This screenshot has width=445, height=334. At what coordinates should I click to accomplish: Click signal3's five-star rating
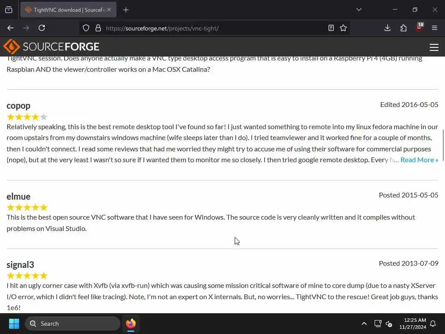(x=27, y=275)
